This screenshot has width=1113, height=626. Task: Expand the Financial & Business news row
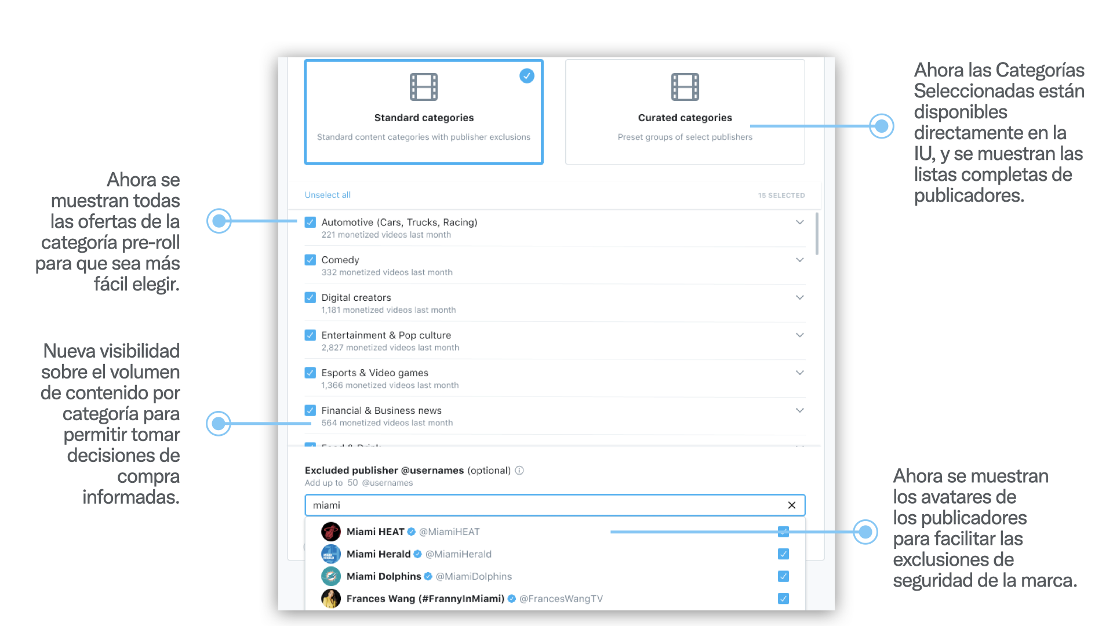[799, 410]
